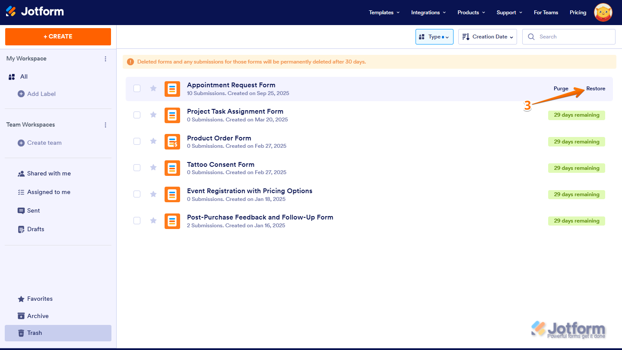Click the Product Order Form payment icon
Image resolution: width=622 pixels, height=350 pixels.
172,142
